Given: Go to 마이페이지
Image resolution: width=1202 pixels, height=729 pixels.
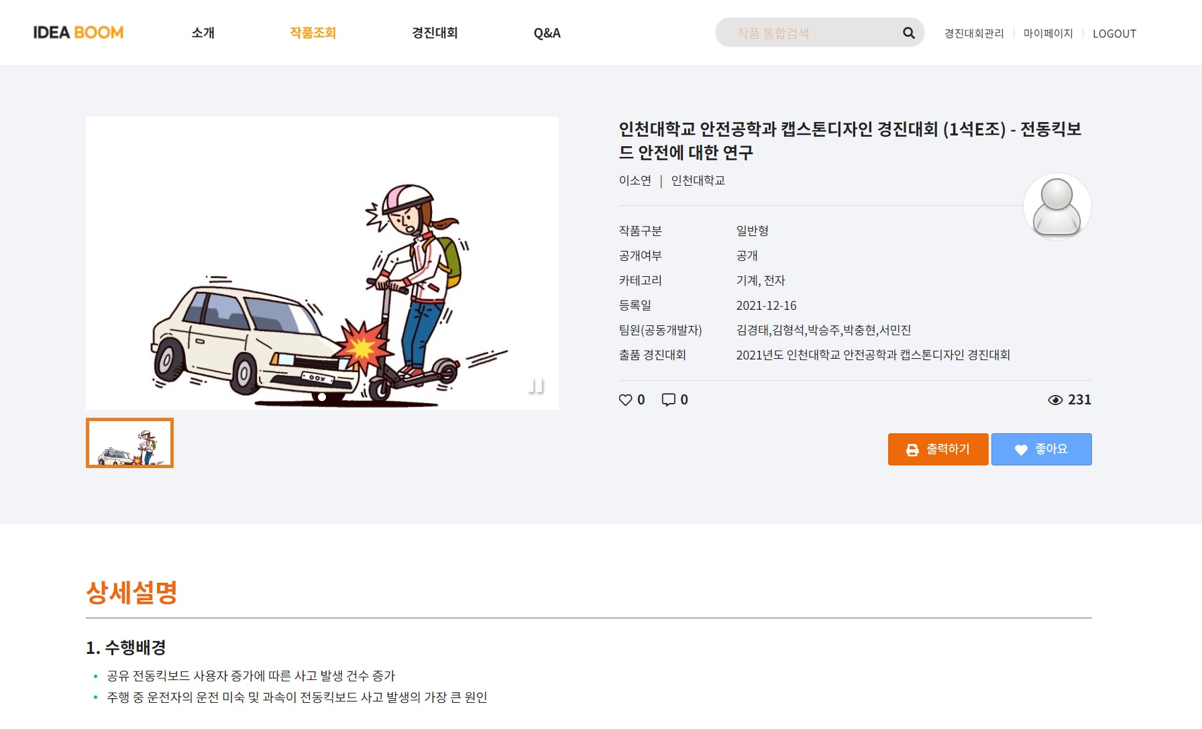Looking at the screenshot, I should 1048,34.
